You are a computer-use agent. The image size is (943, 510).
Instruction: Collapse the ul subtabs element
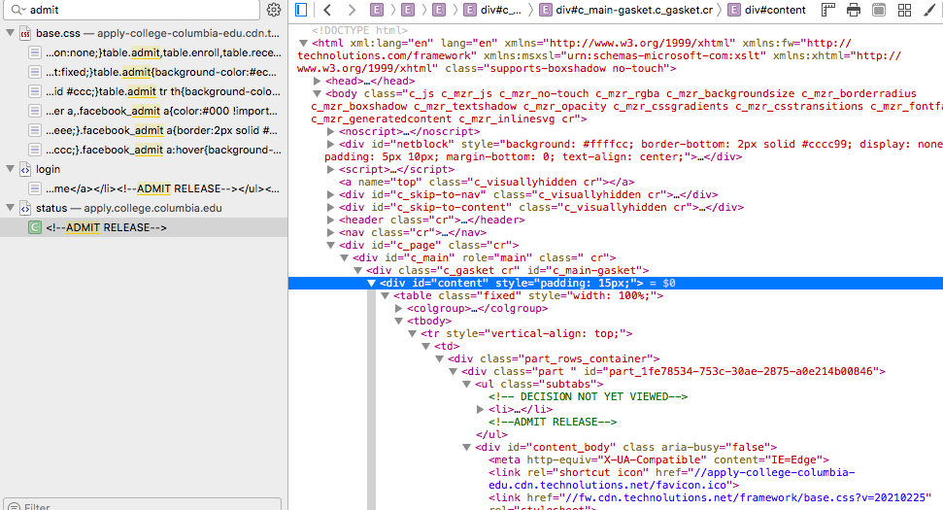coord(467,384)
